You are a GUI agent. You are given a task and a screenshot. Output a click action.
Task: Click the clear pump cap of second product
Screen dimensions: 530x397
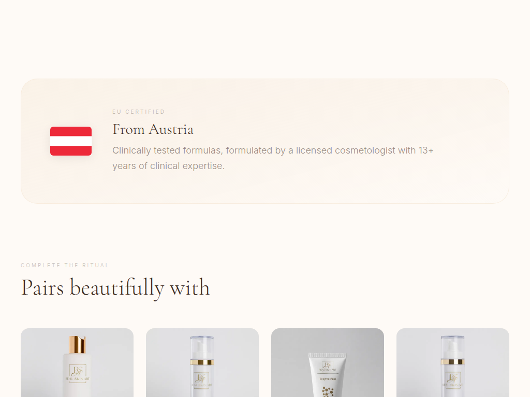point(202,347)
